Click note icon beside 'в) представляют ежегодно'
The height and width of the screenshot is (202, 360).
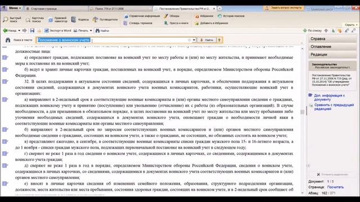5,142
